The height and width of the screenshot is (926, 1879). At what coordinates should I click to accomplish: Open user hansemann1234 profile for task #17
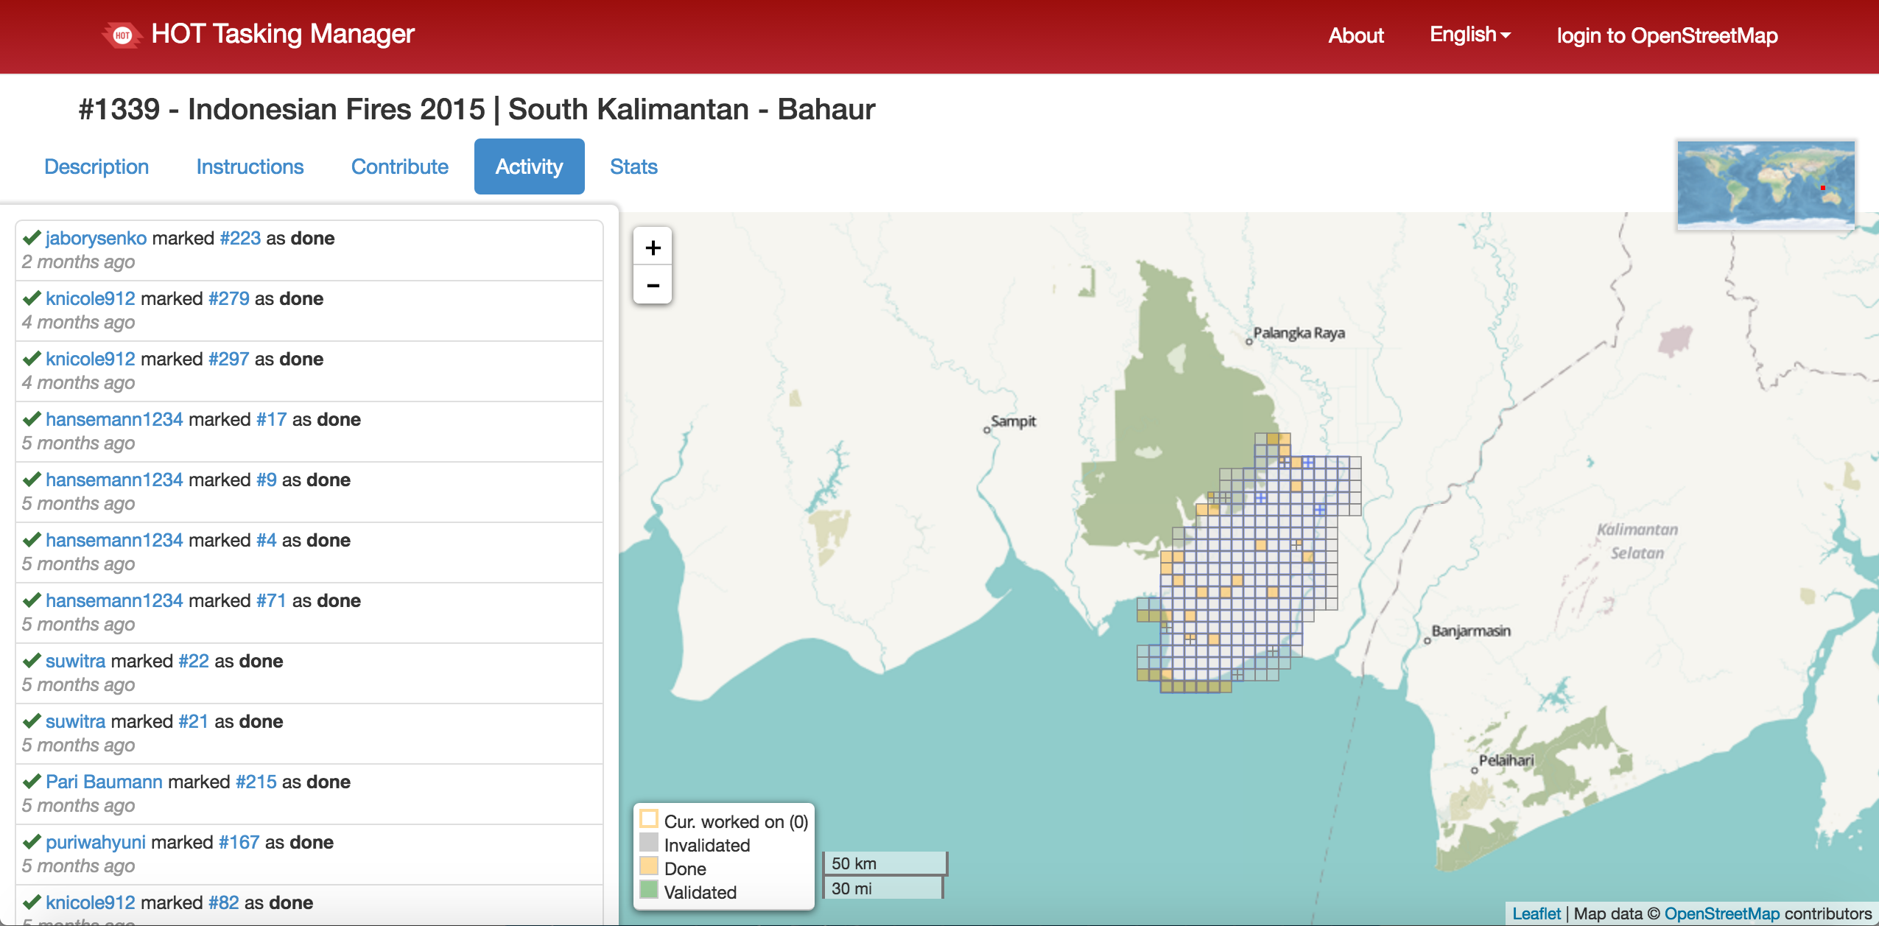(114, 419)
